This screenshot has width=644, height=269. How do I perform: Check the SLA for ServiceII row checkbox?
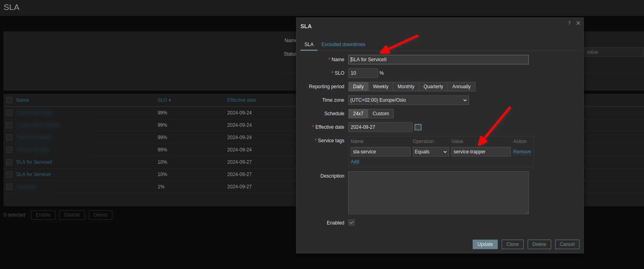tap(9, 162)
